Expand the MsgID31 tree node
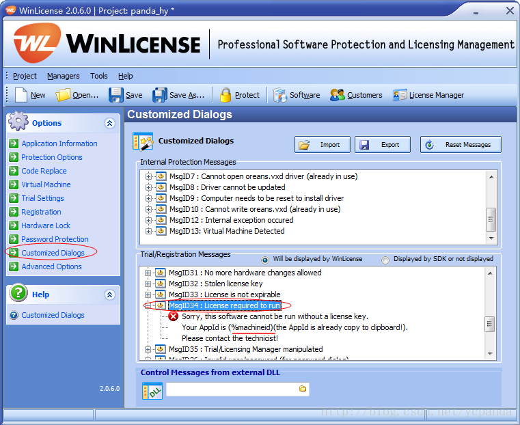This screenshot has width=520, height=425. 148,273
